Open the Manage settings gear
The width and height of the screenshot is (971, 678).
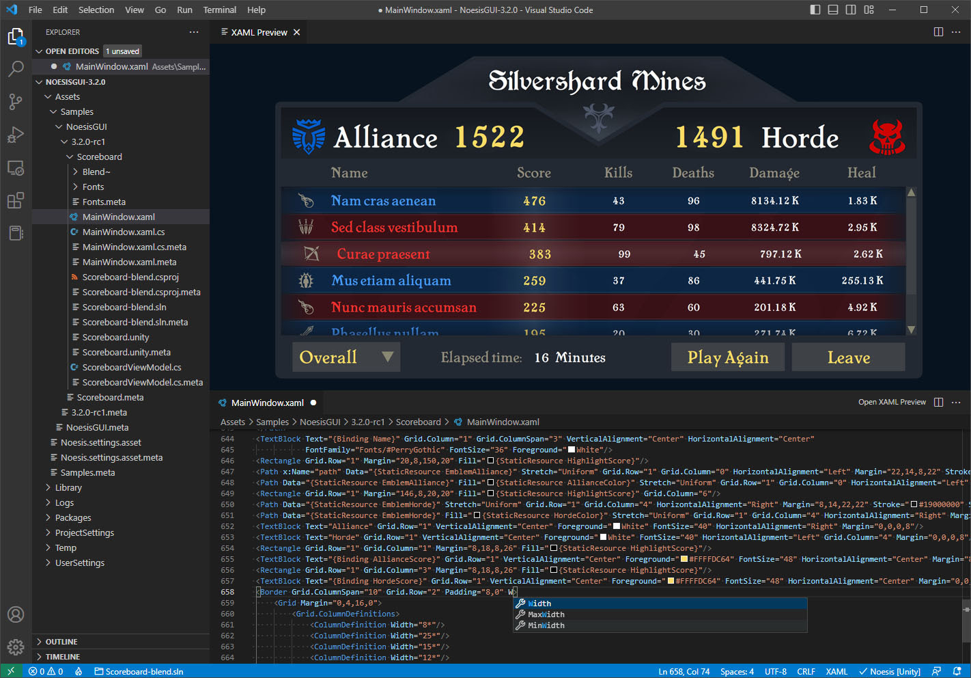pos(16,647)
